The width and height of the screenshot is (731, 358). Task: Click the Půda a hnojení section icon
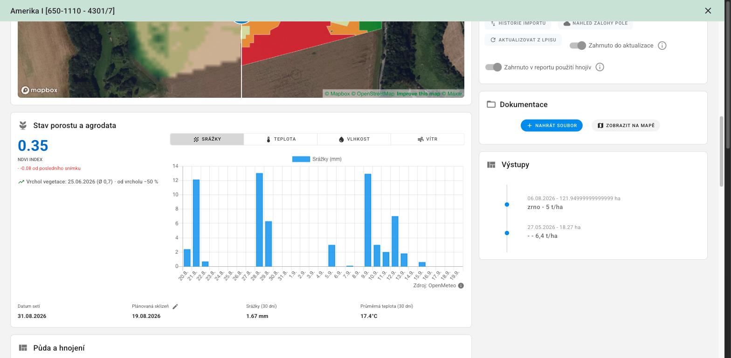coord(23,348)
